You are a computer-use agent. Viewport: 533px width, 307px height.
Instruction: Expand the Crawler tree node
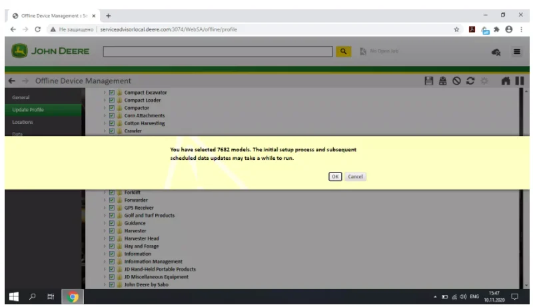tap(105, 131)
